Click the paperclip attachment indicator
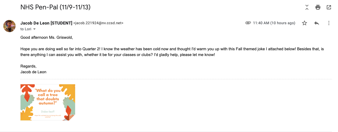The image size is (338, 132). point(248,23)
